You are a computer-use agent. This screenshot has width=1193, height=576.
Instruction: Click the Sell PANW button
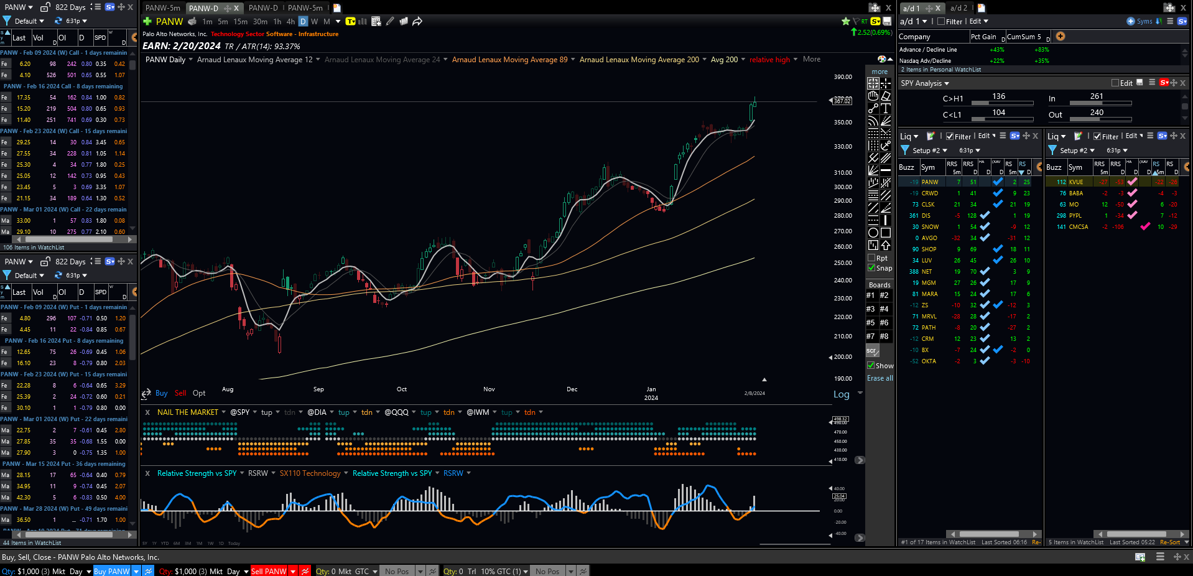click(x=269, y=571)
